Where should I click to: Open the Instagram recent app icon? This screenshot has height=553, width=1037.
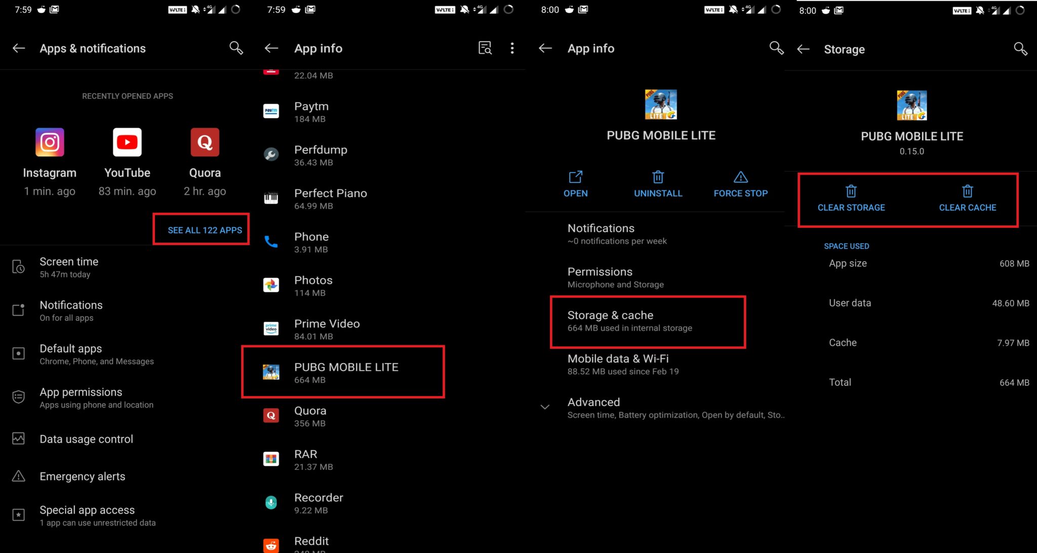[50, 142]
